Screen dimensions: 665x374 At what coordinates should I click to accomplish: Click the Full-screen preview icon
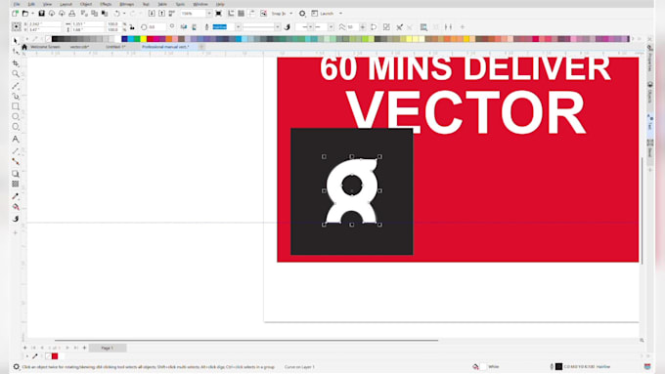218,14
